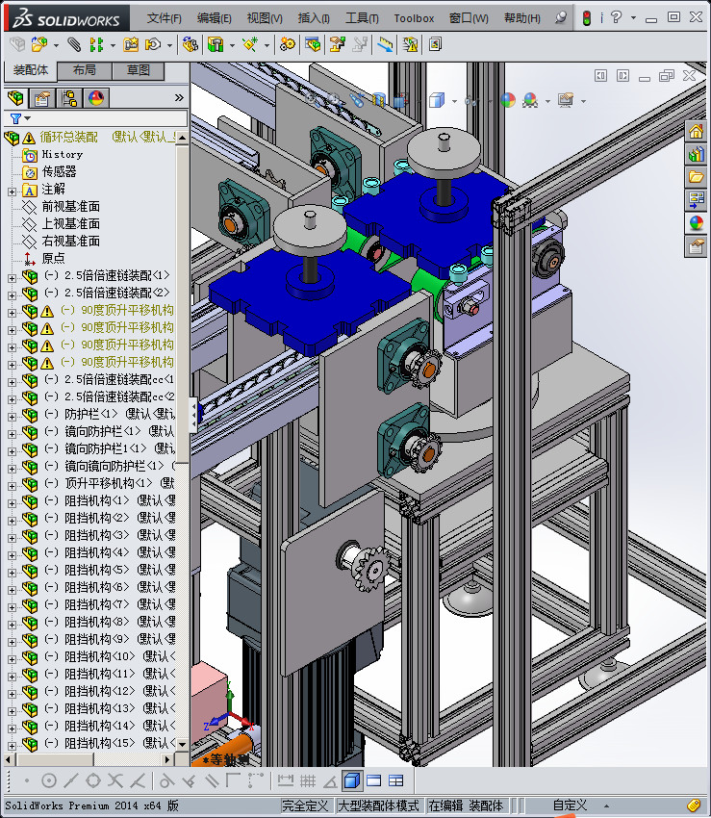The width and height of the screenshot is (711, 818).
Task: Click the Mate paperclip icon
Action: click(74, 45)
